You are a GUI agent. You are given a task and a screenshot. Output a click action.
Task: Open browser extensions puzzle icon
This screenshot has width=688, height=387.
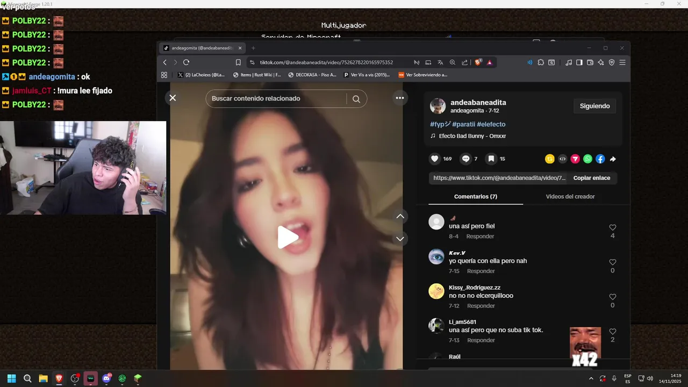click(x=541, y=62)
